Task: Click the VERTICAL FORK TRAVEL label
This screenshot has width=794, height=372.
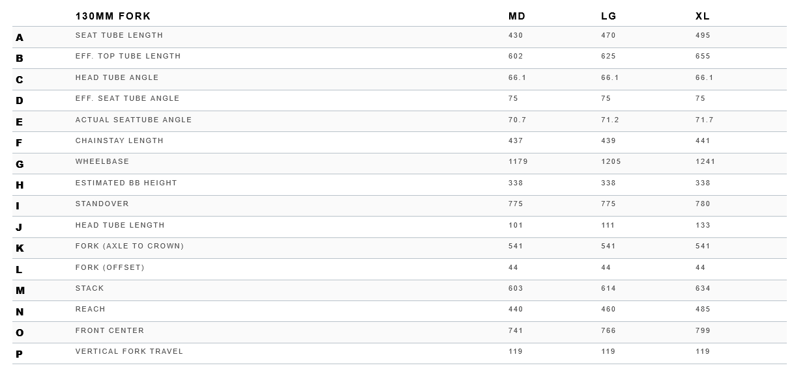Action: pos(129,351)
